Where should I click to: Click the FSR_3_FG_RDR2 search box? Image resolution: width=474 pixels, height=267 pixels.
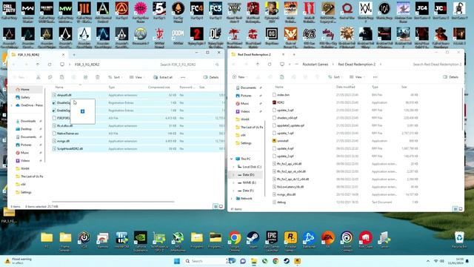tap(189, 65)
